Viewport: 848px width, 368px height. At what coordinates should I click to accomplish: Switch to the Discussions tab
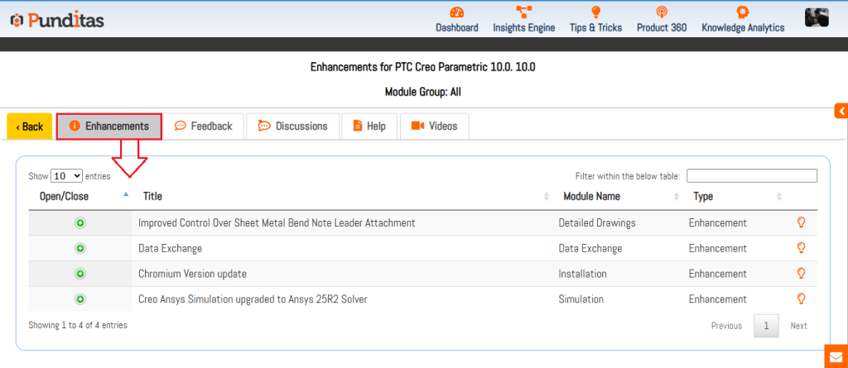(293, 127)
